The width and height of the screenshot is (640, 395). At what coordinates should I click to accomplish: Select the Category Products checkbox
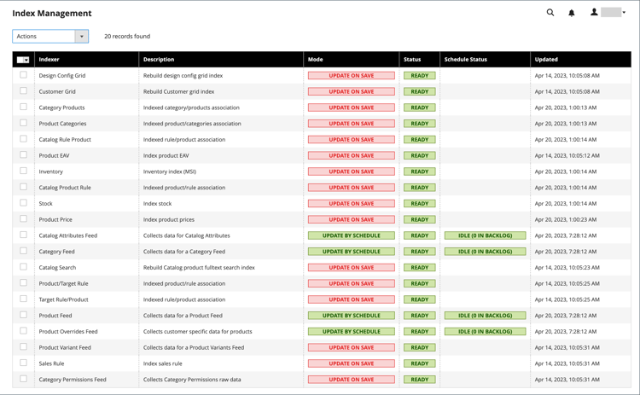coord(23,107)
